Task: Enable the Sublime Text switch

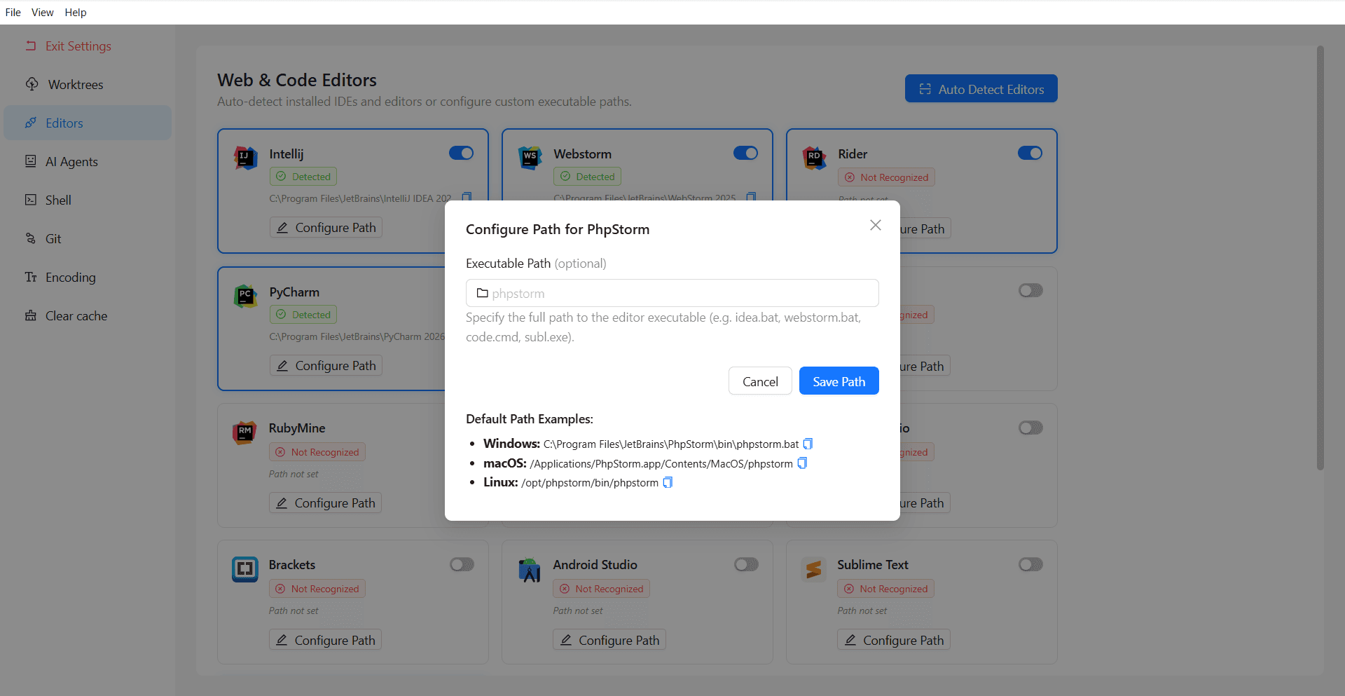Action: (x=1031, y=564)
